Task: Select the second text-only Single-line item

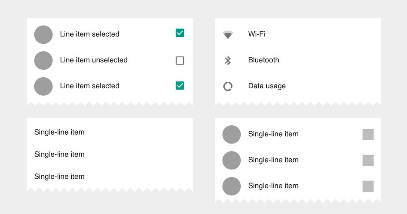Action: tap(110, 154)
